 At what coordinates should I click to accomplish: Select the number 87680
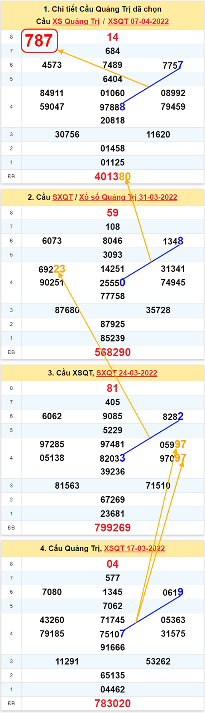coord(67,310)
